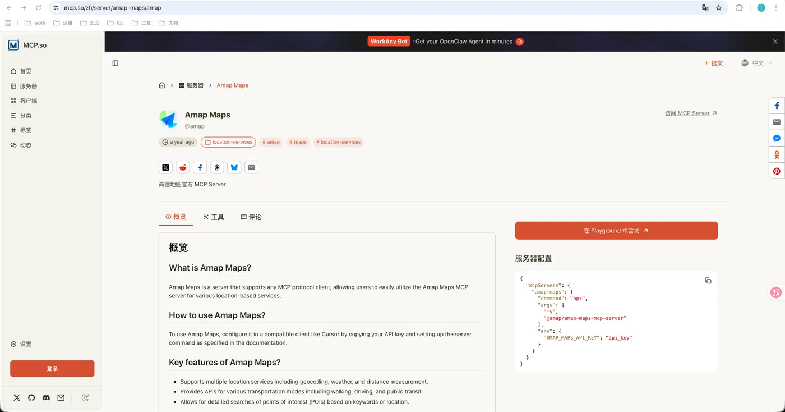Click 在 Playground 中尝试 button
785x412 pixels.
coord(616,231)
